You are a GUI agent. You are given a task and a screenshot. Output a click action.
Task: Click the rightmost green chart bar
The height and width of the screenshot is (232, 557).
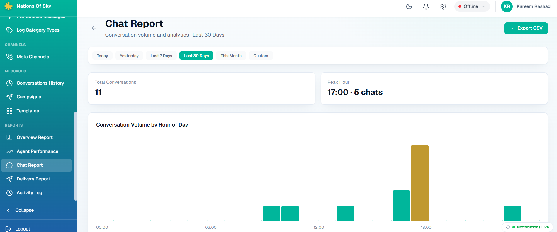coord(512,213)
